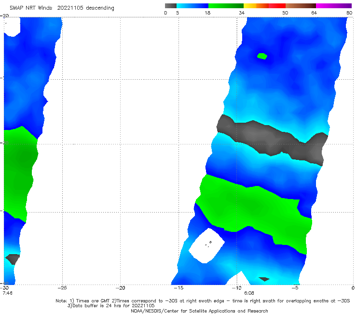Click the note "3)Data buffer is 24 hrs for 20221105"
The image size is (357, 314).
click(111, 306)
